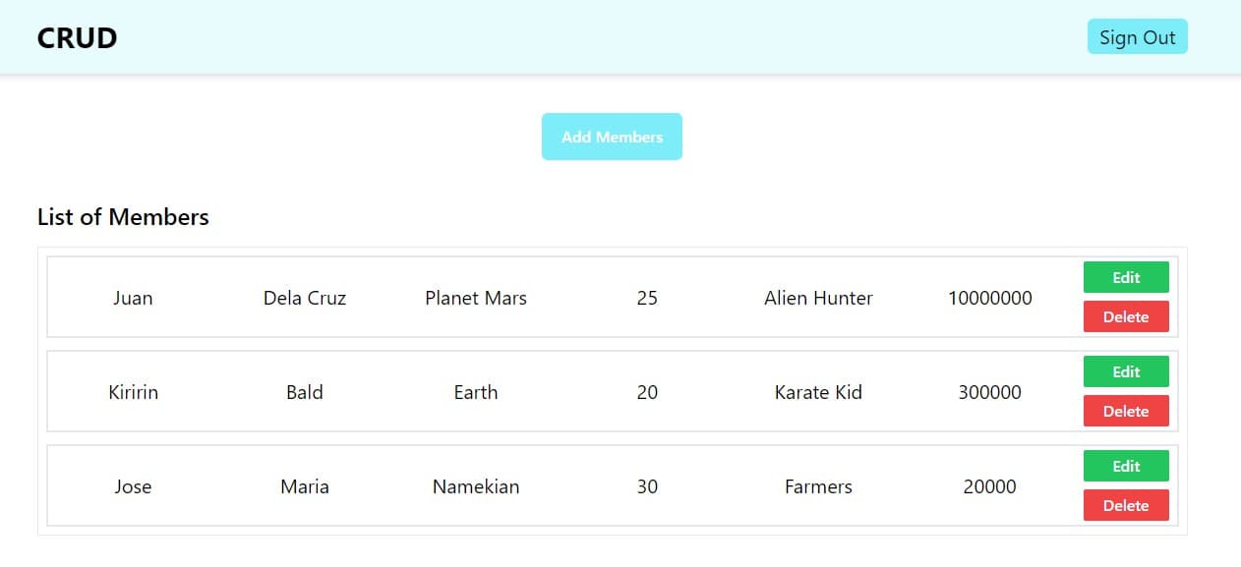Viewport: 1241px width, 567px height.
Task: Select the 300000 salary value
Action: pyautogui.click(x=990, y=392)
